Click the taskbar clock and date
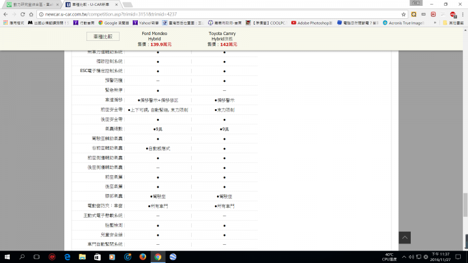 (440, 257)
